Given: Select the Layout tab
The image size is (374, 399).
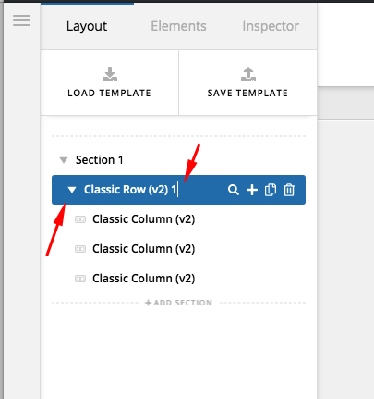Looking at the screenshot, I should 87,26.
